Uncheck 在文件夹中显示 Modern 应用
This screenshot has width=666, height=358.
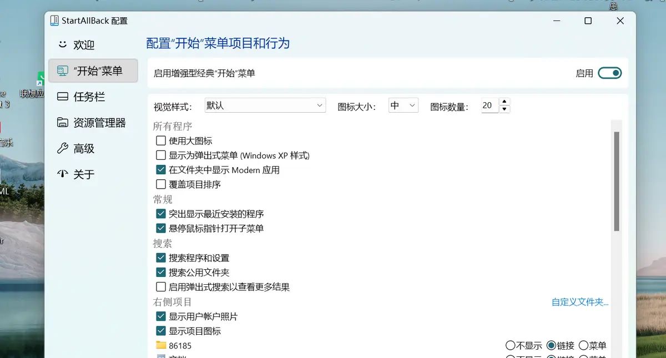point(161,170)
